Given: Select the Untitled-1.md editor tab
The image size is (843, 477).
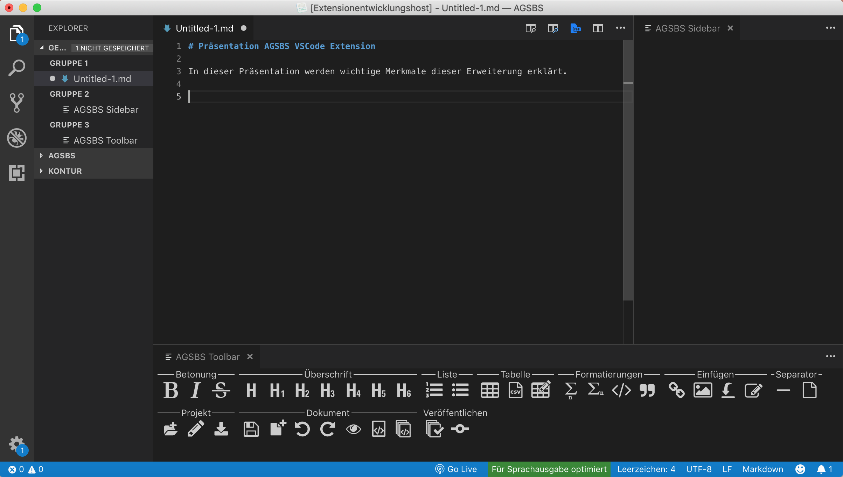Looking at the screenshot, I should coord(204,28).
